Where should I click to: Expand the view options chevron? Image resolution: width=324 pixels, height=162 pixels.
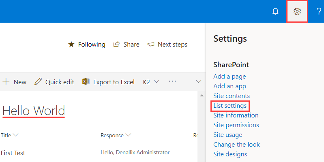[199, 81]
